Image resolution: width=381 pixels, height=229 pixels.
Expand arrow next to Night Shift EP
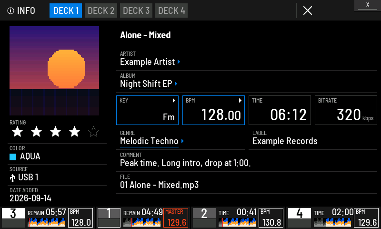pyautogui.click(x=176, y=83)
